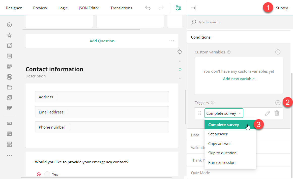
Task: Collapse the property grid with the arrow icon
Action: click(x=194, y=8)
